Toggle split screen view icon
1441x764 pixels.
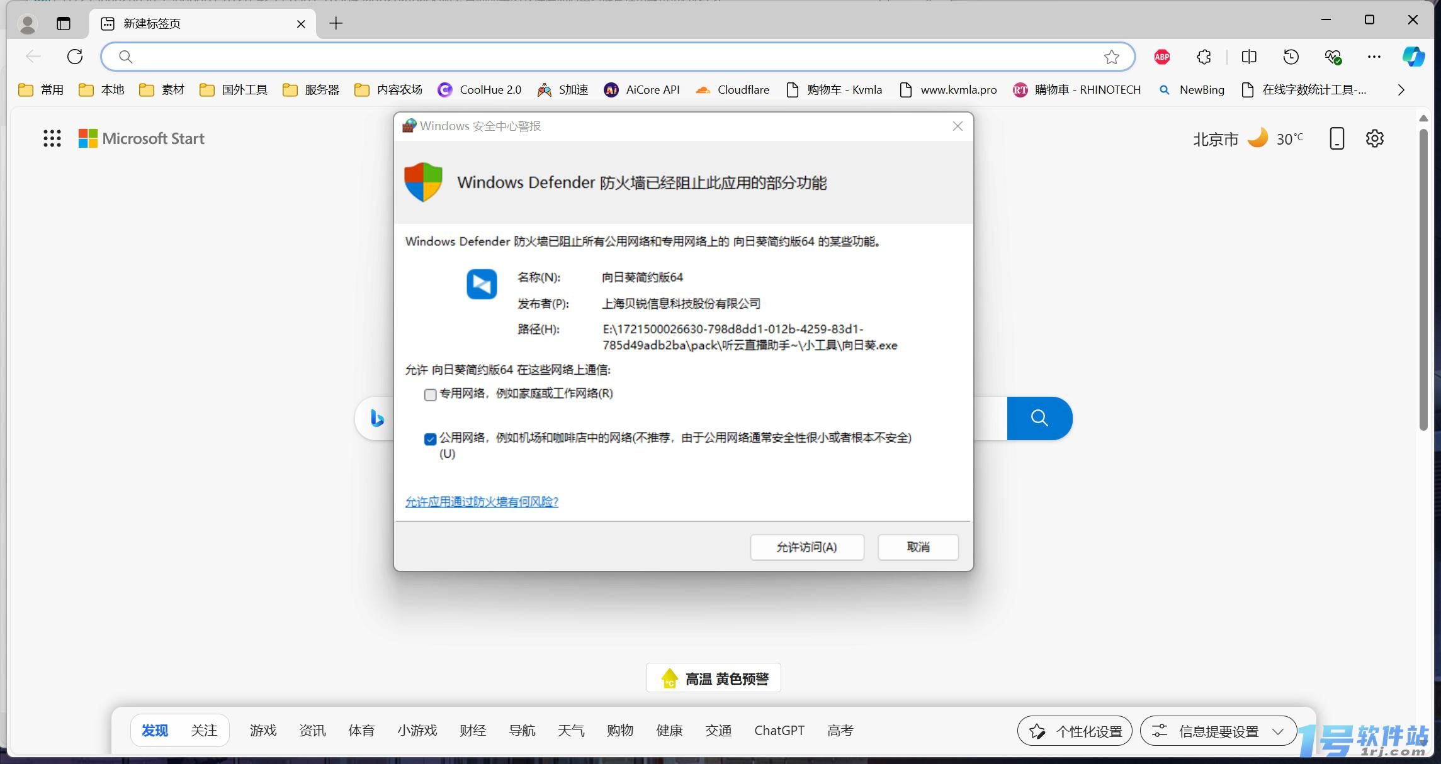pos(1249,57)
